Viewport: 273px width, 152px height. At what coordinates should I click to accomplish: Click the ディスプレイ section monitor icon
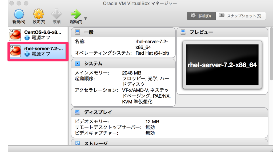click(x=78, y=112)
